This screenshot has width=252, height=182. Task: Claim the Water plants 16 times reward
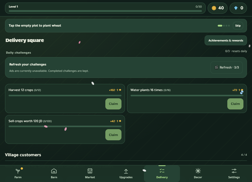235,104
